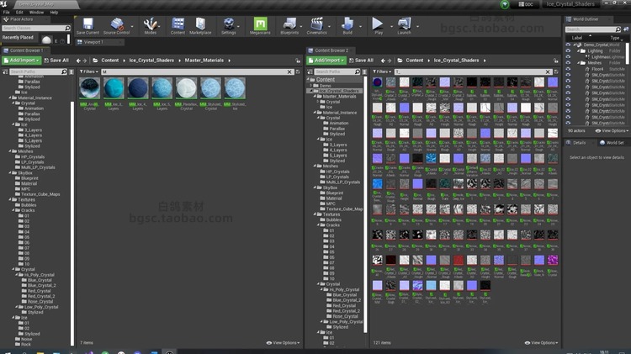Open the Settings toolbar icon
The height and width of the screenshot is (354, 631).
click(229, 26)
